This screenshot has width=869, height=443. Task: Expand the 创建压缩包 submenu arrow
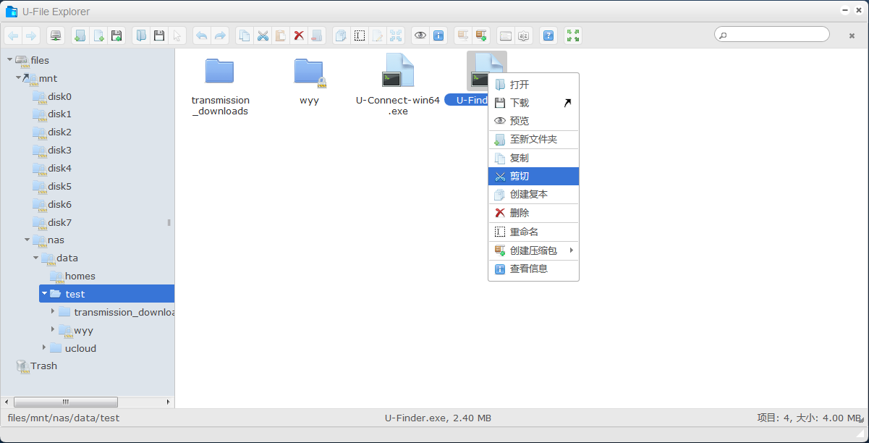[571, 250]
